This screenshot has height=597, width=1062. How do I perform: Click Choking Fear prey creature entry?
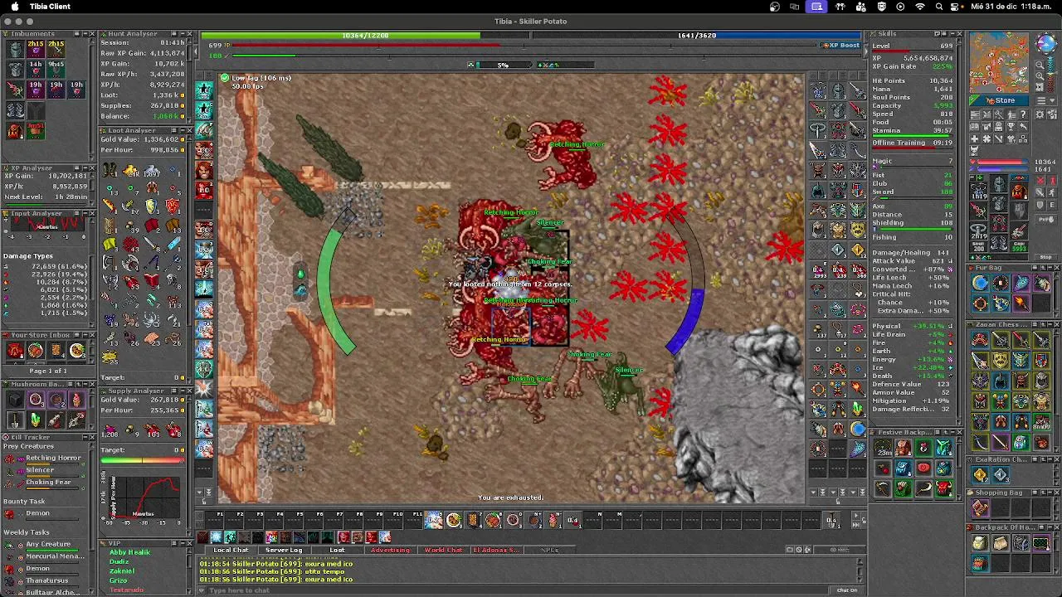coord(48,483)
